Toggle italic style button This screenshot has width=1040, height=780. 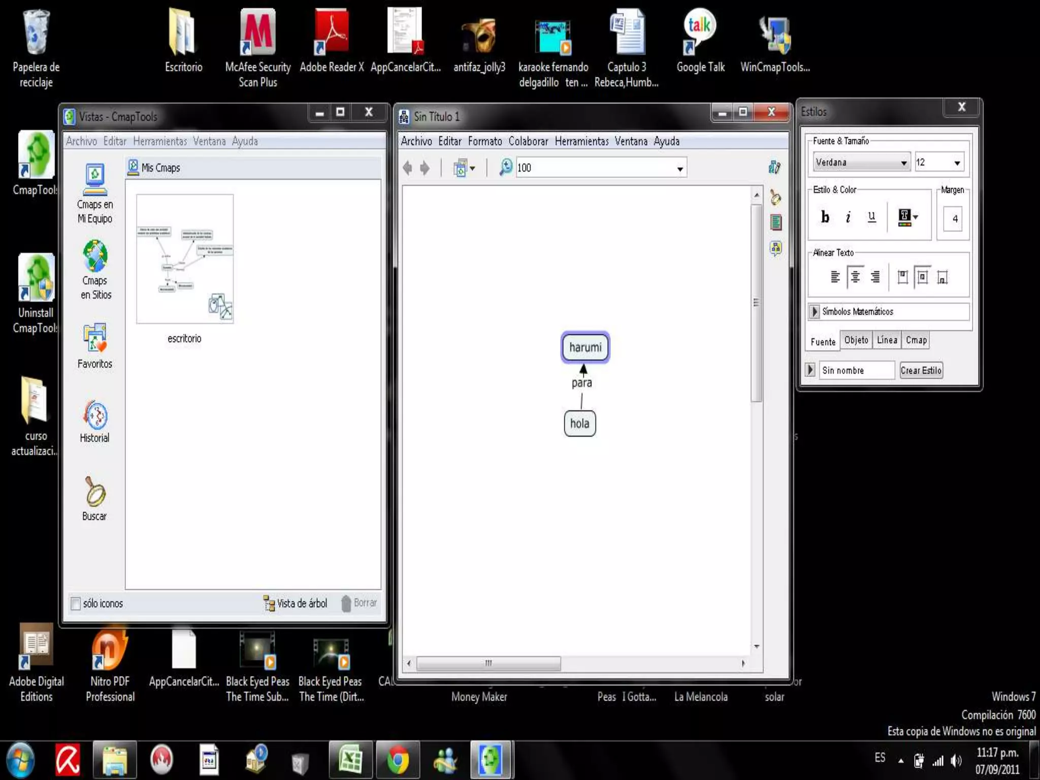tap(848, 217)
